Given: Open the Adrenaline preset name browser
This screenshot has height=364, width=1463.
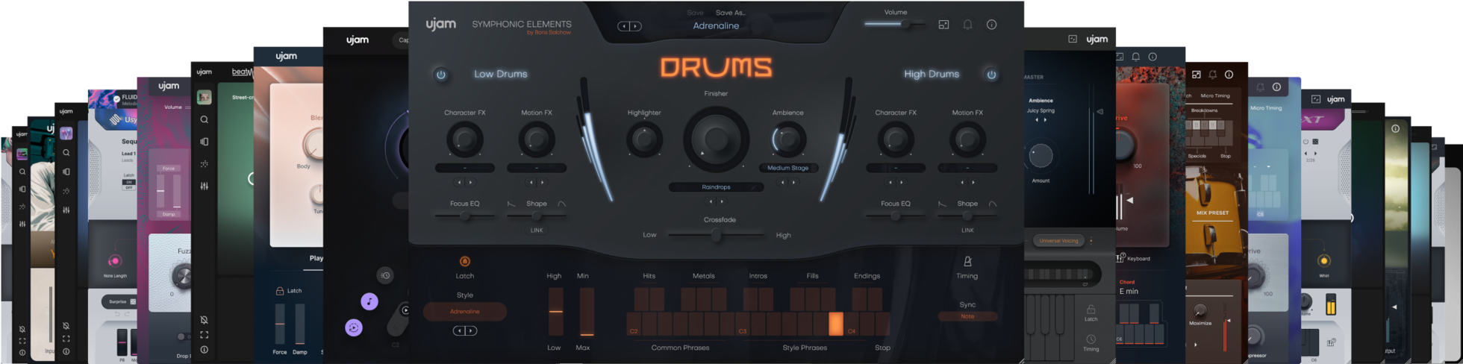Looking at the screenshot, I should pyautogui.click(x=716, y=25).
